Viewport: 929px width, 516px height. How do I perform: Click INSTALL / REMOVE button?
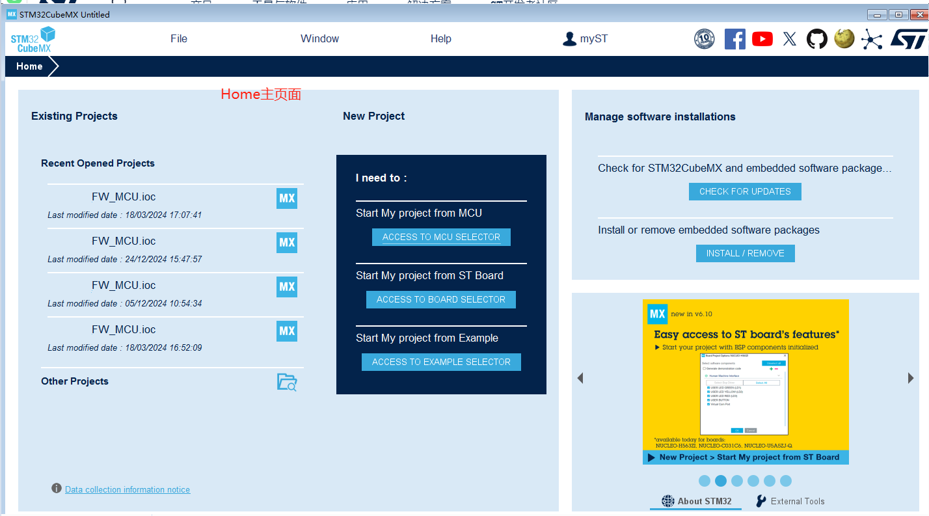(746, 254)
